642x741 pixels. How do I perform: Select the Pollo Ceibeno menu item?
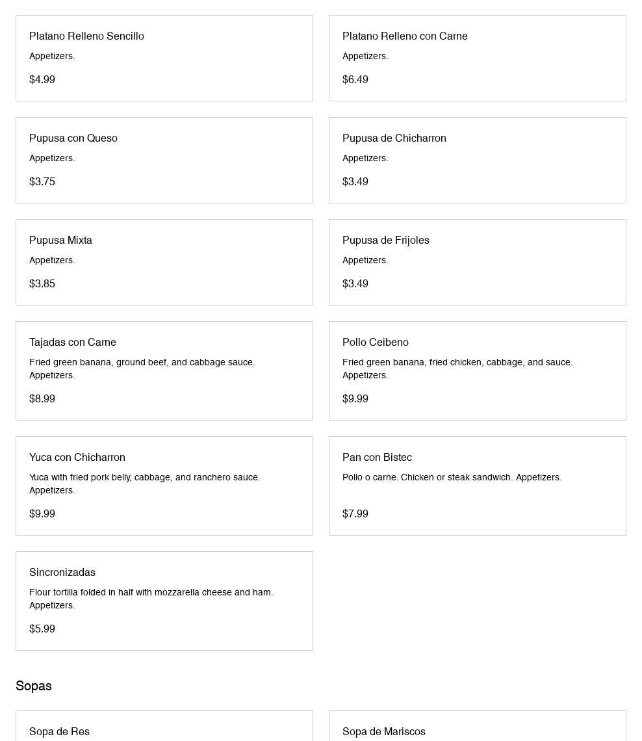pyautogui.click(x=477, y=370)
